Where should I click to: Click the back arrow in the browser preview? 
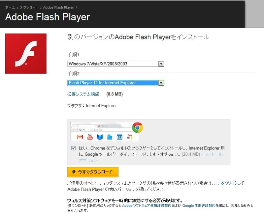tap(73, 129)
